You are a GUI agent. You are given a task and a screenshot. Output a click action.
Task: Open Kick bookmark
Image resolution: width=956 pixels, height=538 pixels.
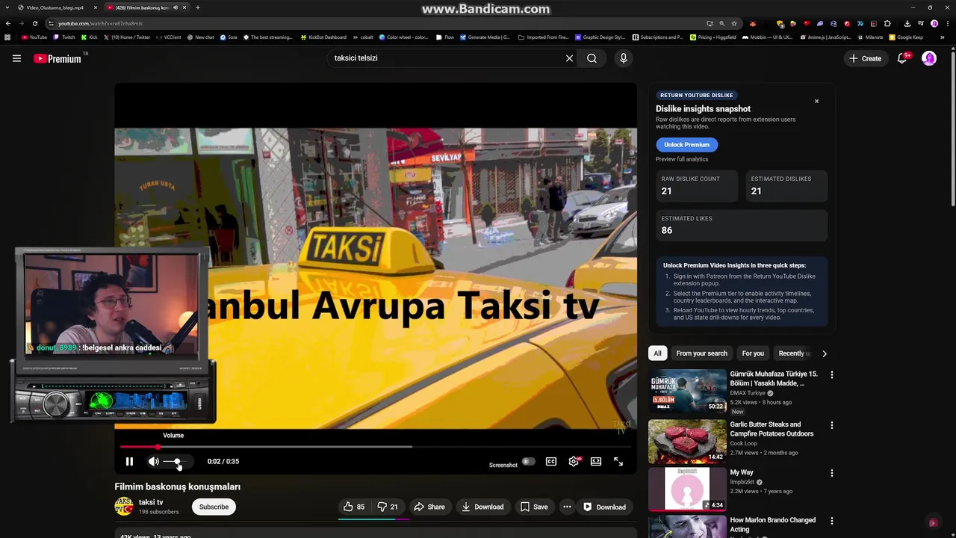pos(90,37)
